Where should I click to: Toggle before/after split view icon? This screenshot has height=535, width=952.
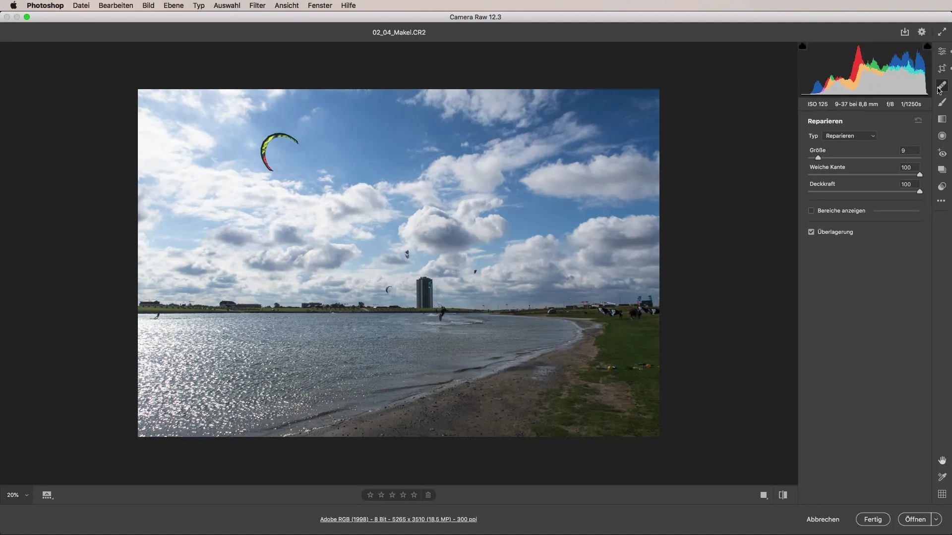(x=783, y=495)
